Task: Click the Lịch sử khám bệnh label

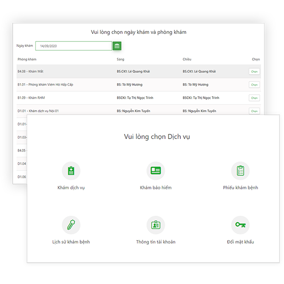Action: click(71, 242)
